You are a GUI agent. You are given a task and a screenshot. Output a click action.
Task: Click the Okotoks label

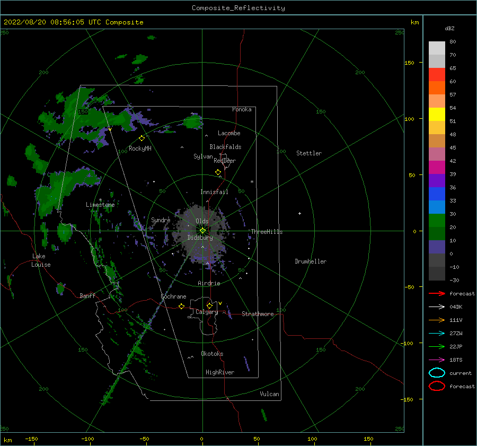coord(212,354)
